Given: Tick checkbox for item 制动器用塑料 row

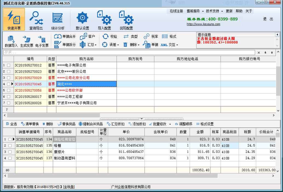Looking at the screenshot, I should pyautogui.click(x=10, y=158).
